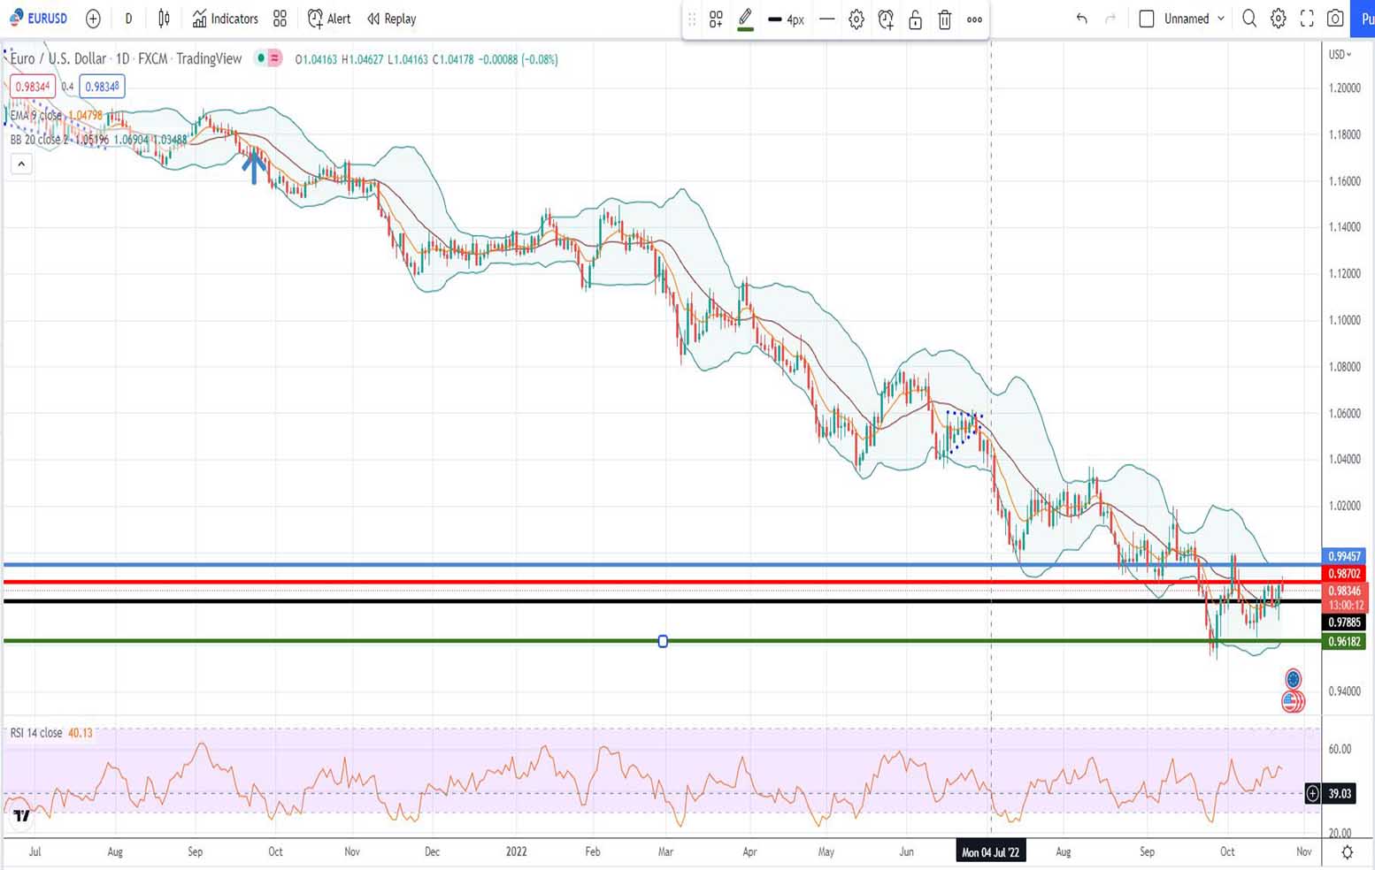Undo the last chart action

point(1080,18)
